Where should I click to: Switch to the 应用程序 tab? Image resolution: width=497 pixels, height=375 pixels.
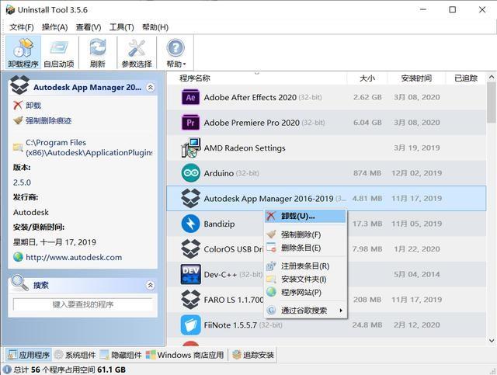pos(29,355)
